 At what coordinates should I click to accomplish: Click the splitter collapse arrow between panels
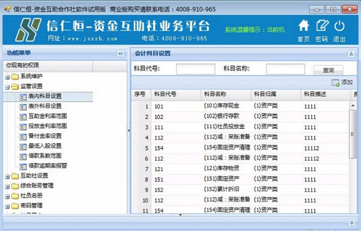pyautogui.click(x=128, y=131)
